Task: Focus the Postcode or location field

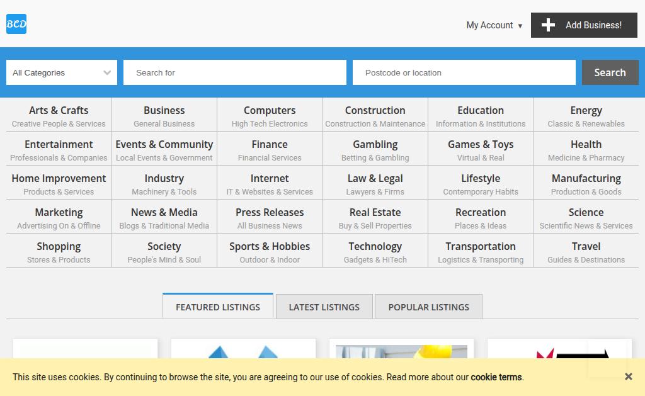Action: (464, 73)
